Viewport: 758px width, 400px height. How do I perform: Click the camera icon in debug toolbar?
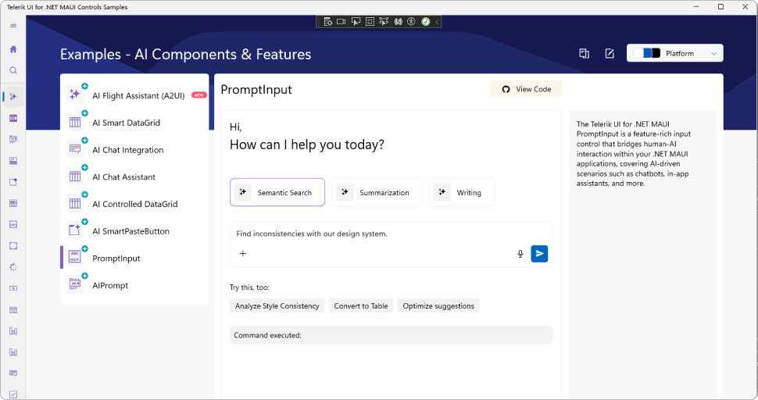(341, 22)
